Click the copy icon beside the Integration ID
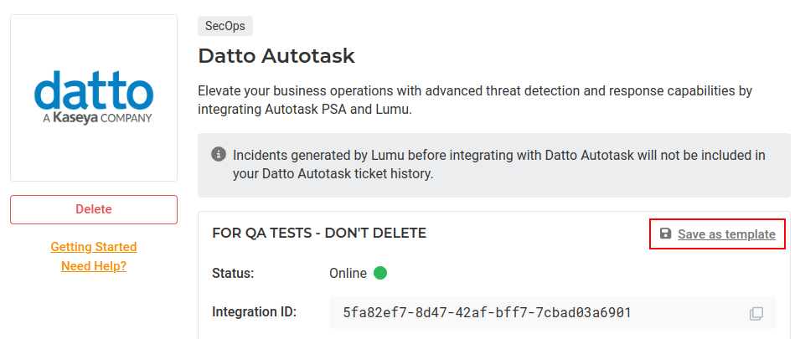 coord(756,313)
